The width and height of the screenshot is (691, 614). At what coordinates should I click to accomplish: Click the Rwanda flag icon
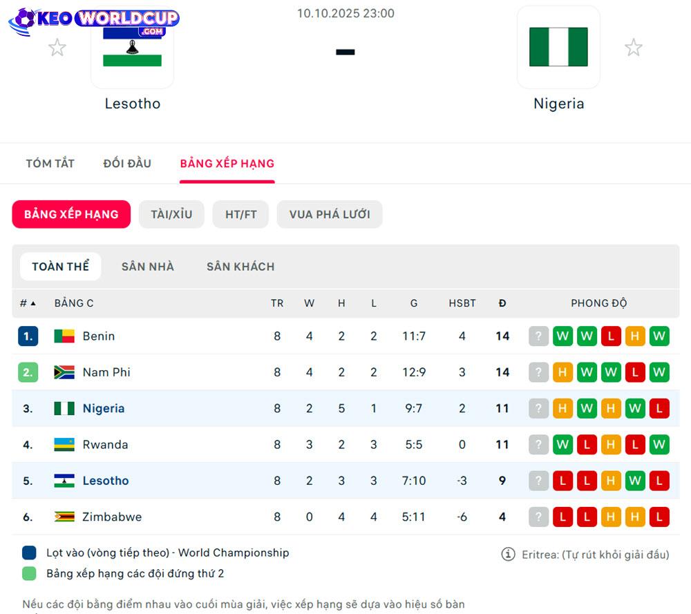coord(64,445)
